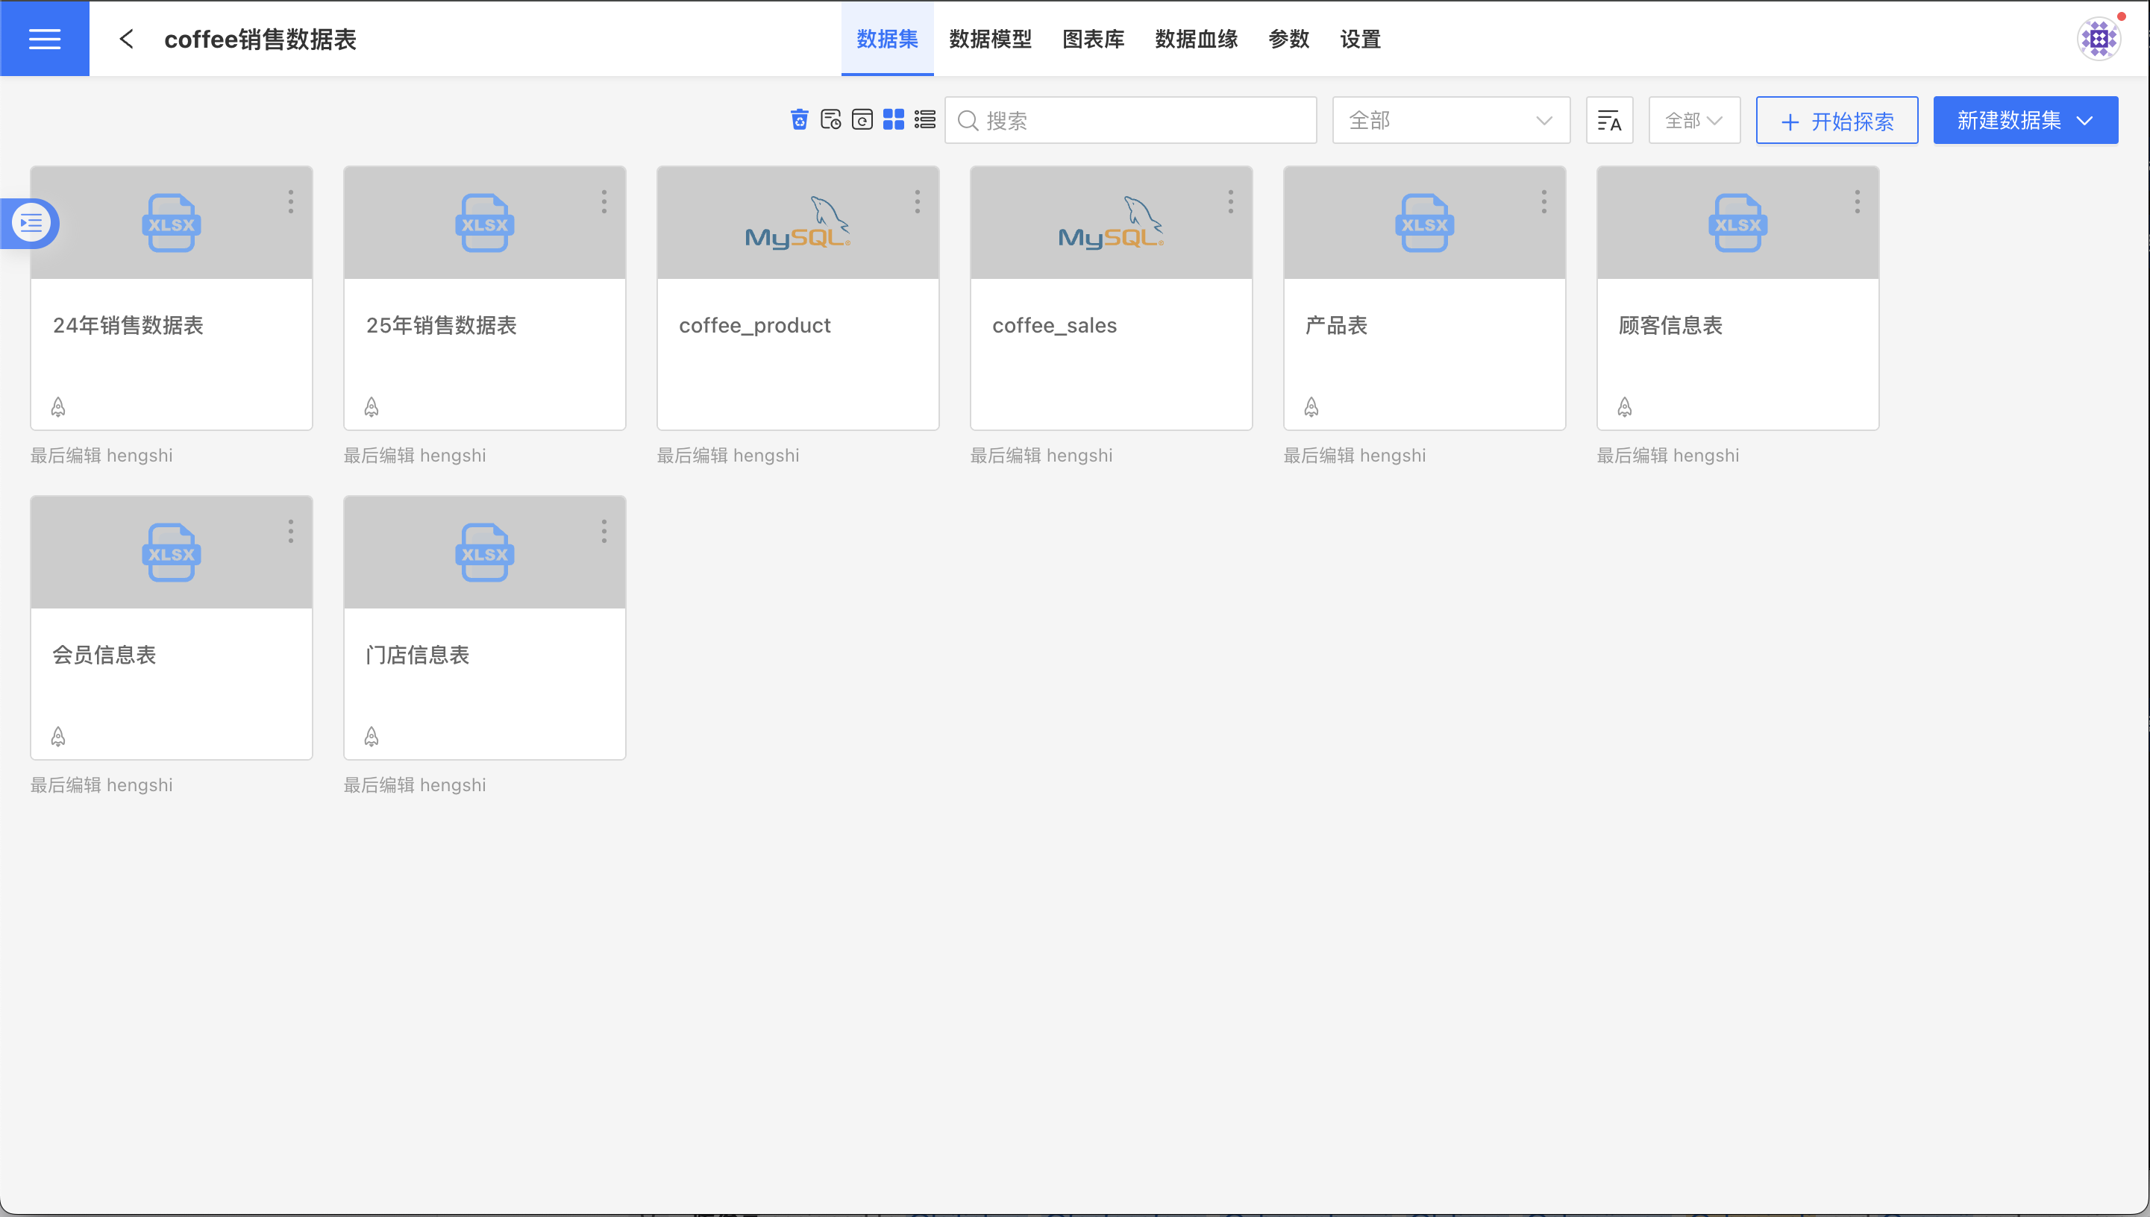Click the refresh schedule window icon

(862, 119)
